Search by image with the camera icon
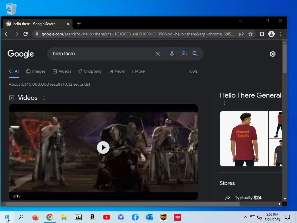Viewport: 297px width, 223px height. (x=184, y=54)
